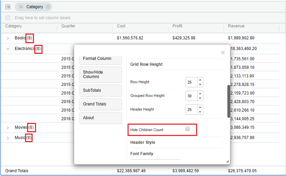Click the Revenue column header

pyautogui.click(x=236, y=26)
